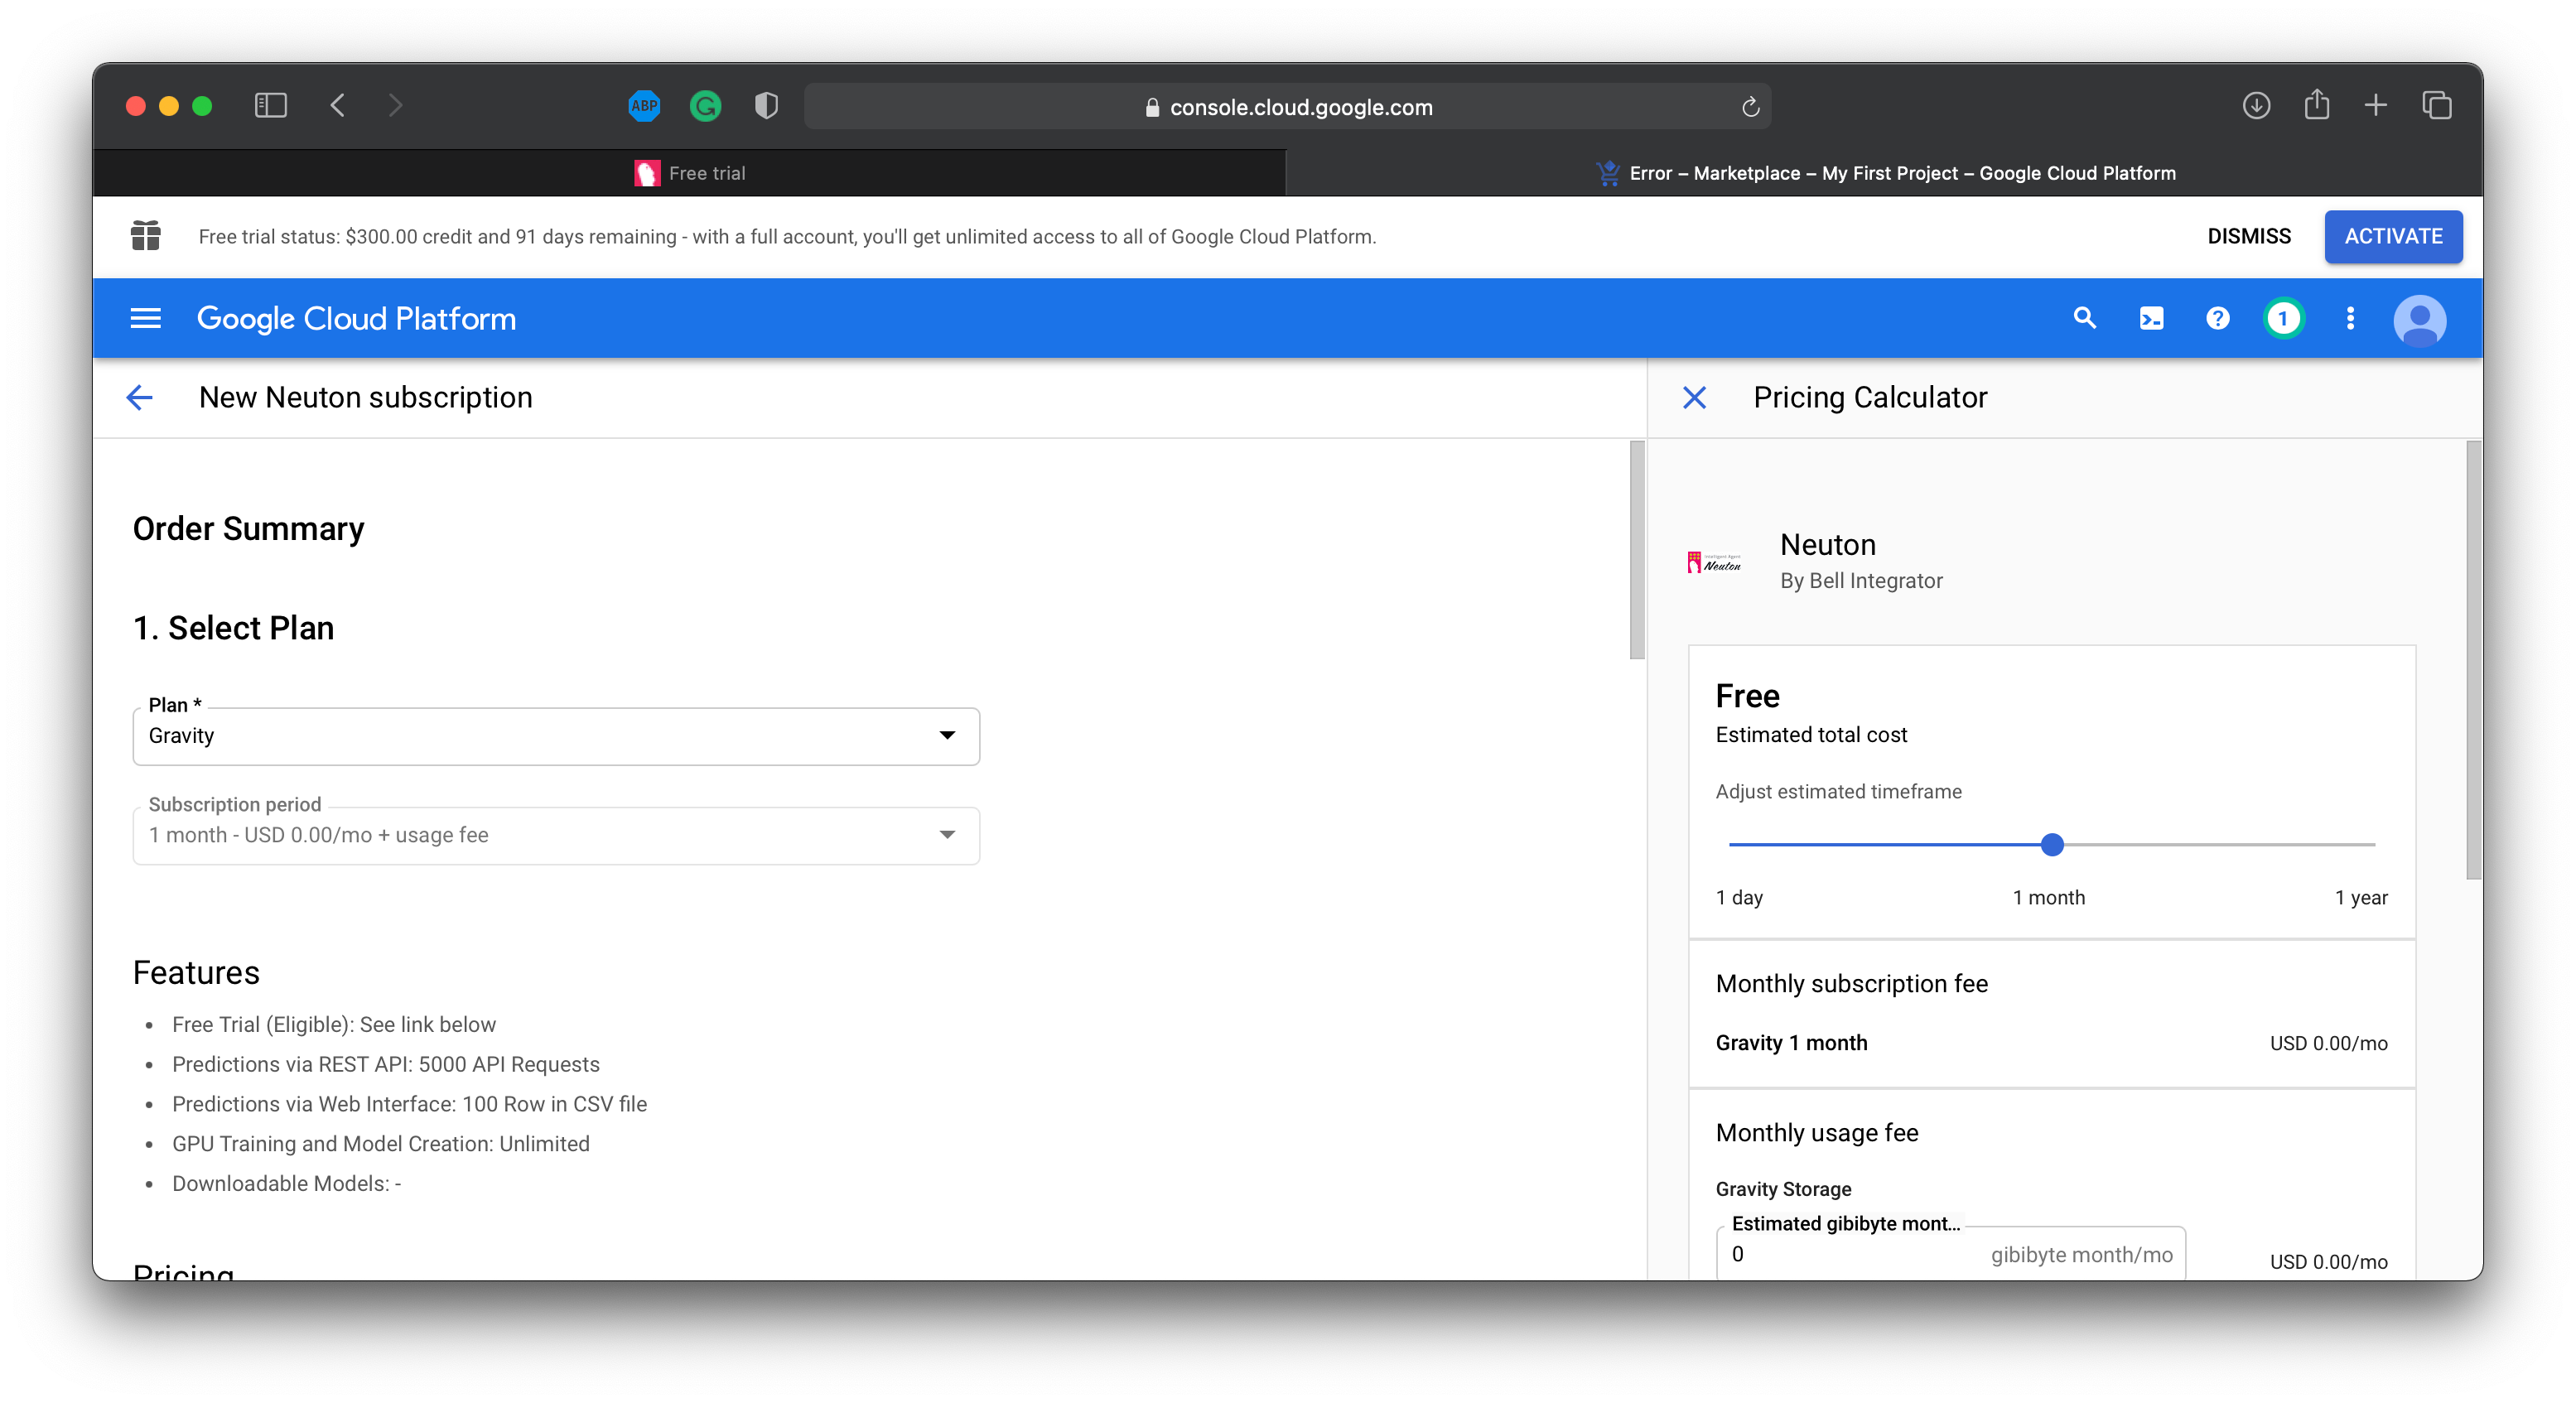Dismiss the free trial banner
Viewport: 2576px width, 1403px height.
pos(2248,237)
